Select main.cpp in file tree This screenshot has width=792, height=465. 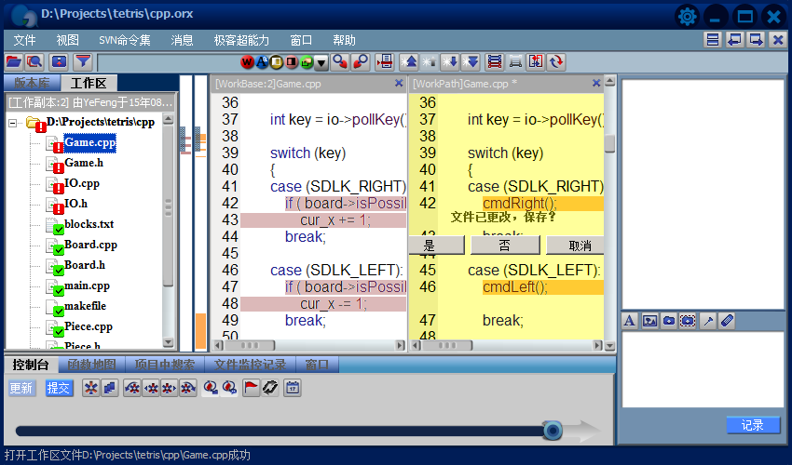click(x=87, y=286)
